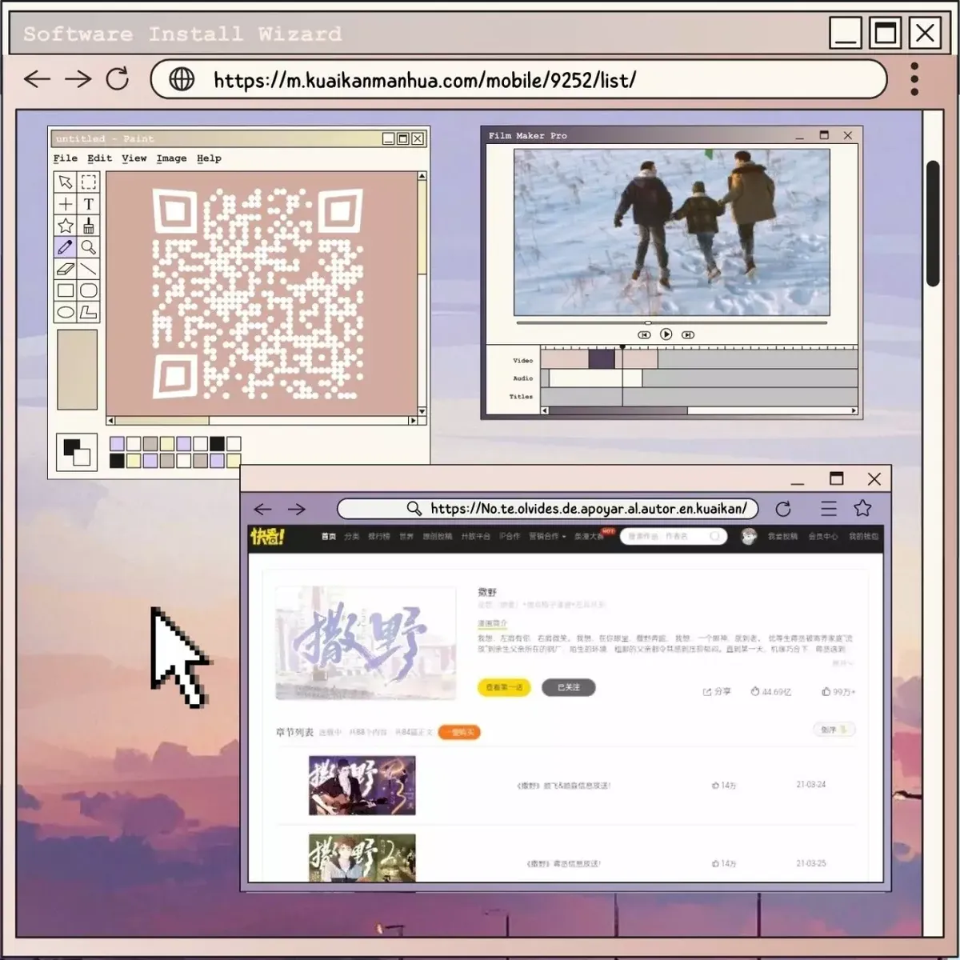
Task: Open the first chapter thumbnail with guitar
Action: [362, 786]
